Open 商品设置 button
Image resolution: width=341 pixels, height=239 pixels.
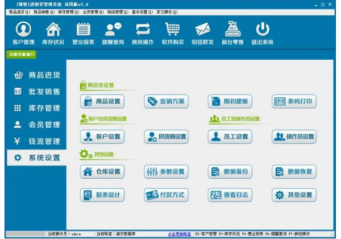(x=102, y=101)
